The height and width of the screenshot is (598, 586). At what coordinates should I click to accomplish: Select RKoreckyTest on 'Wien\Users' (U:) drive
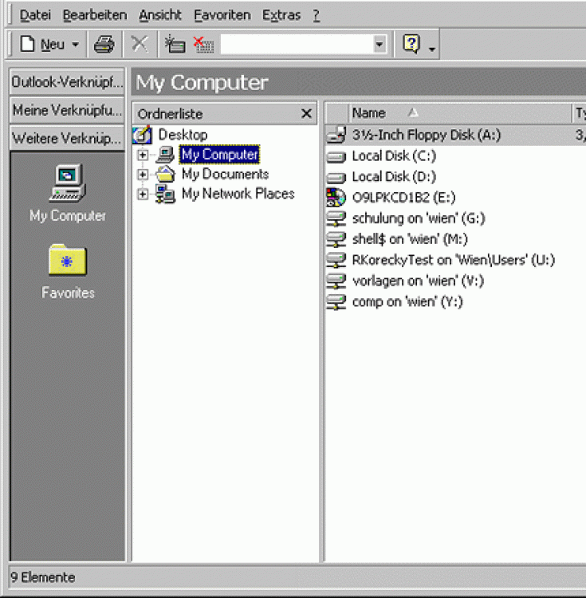(453, 260)
